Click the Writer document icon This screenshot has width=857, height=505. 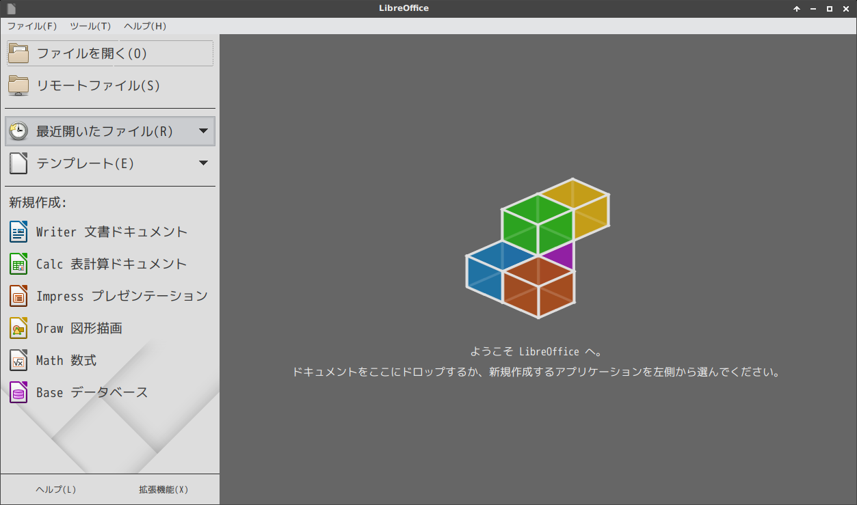click(18, 232)
